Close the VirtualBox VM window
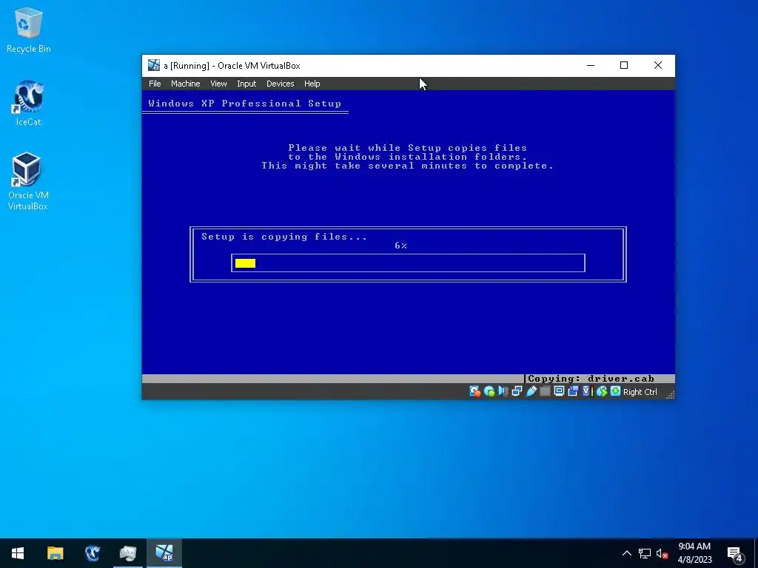The image size is (758, 568). point(658,65)
